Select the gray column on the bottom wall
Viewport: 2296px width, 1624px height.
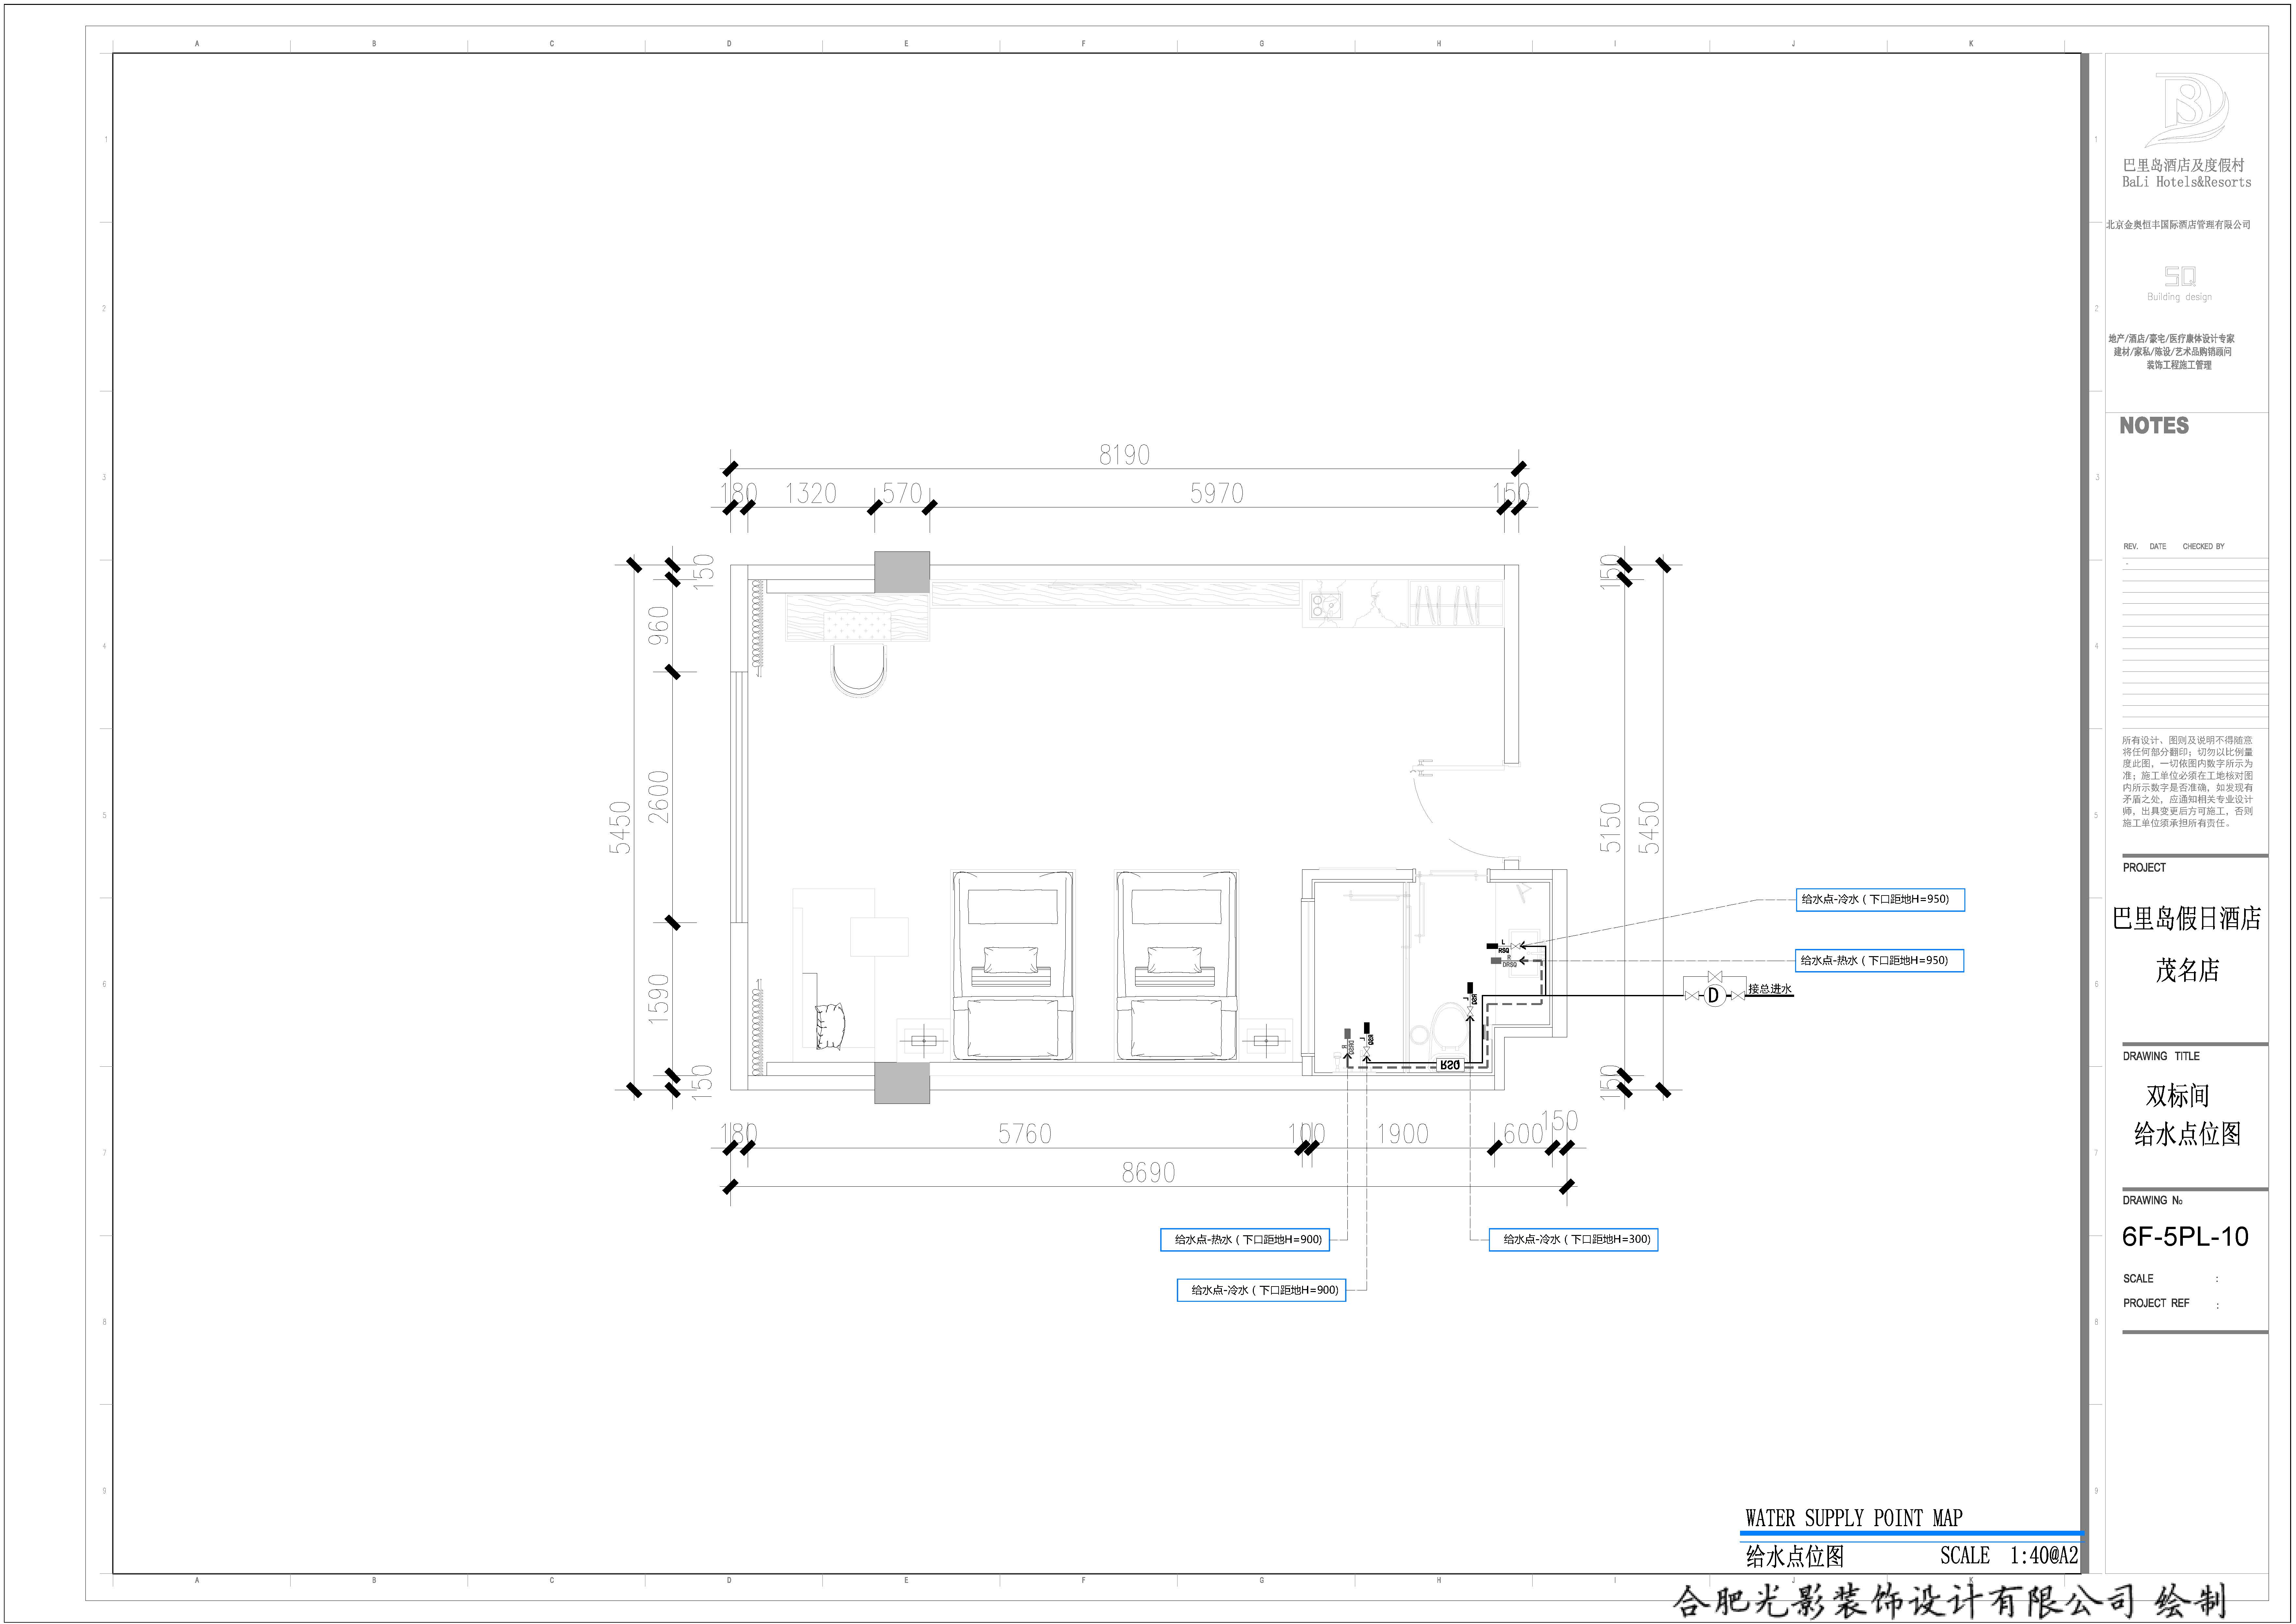902,1083
